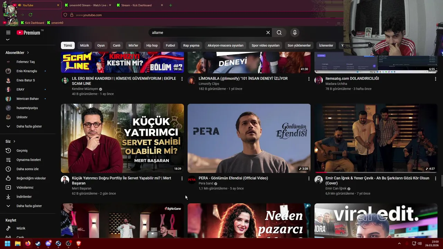This screenshot has height=249, width=443.
Task: Open Müzik under Keşfet
Action: point(28,228)
